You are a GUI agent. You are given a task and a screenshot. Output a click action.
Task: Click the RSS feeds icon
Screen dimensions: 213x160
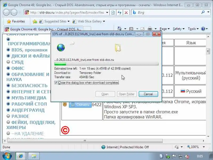131,29
